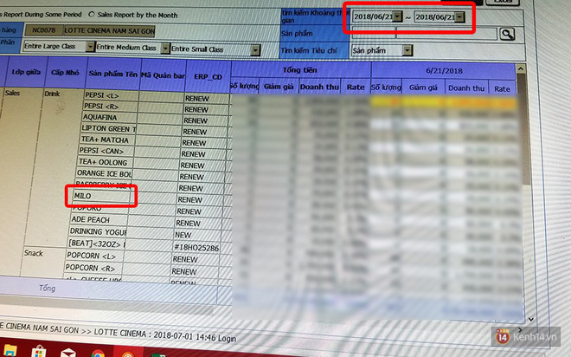Click the Sản phẩm Tên column header
This screenshot has height=357, width=571.
pos(112,74)
